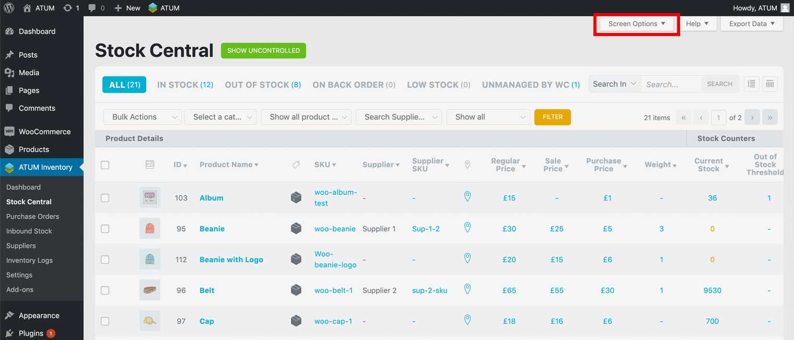Click the WordPress logo in admin bar
The image size is (794, 340).
tap(8, 8)
